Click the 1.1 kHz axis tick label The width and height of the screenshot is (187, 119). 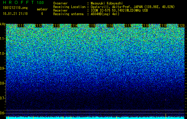click(x=2, y=39)
